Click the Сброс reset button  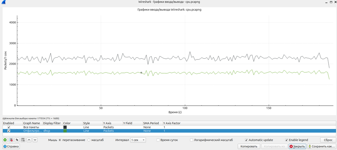pyautogui.click(x=328, y=140)
